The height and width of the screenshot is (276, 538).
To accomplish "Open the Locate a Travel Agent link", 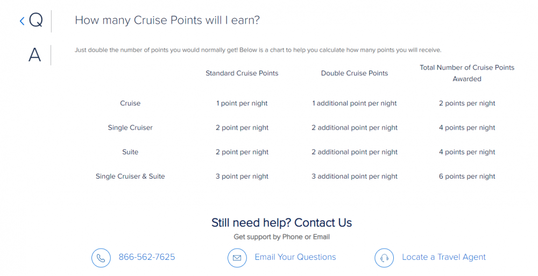I will point(444,257).
